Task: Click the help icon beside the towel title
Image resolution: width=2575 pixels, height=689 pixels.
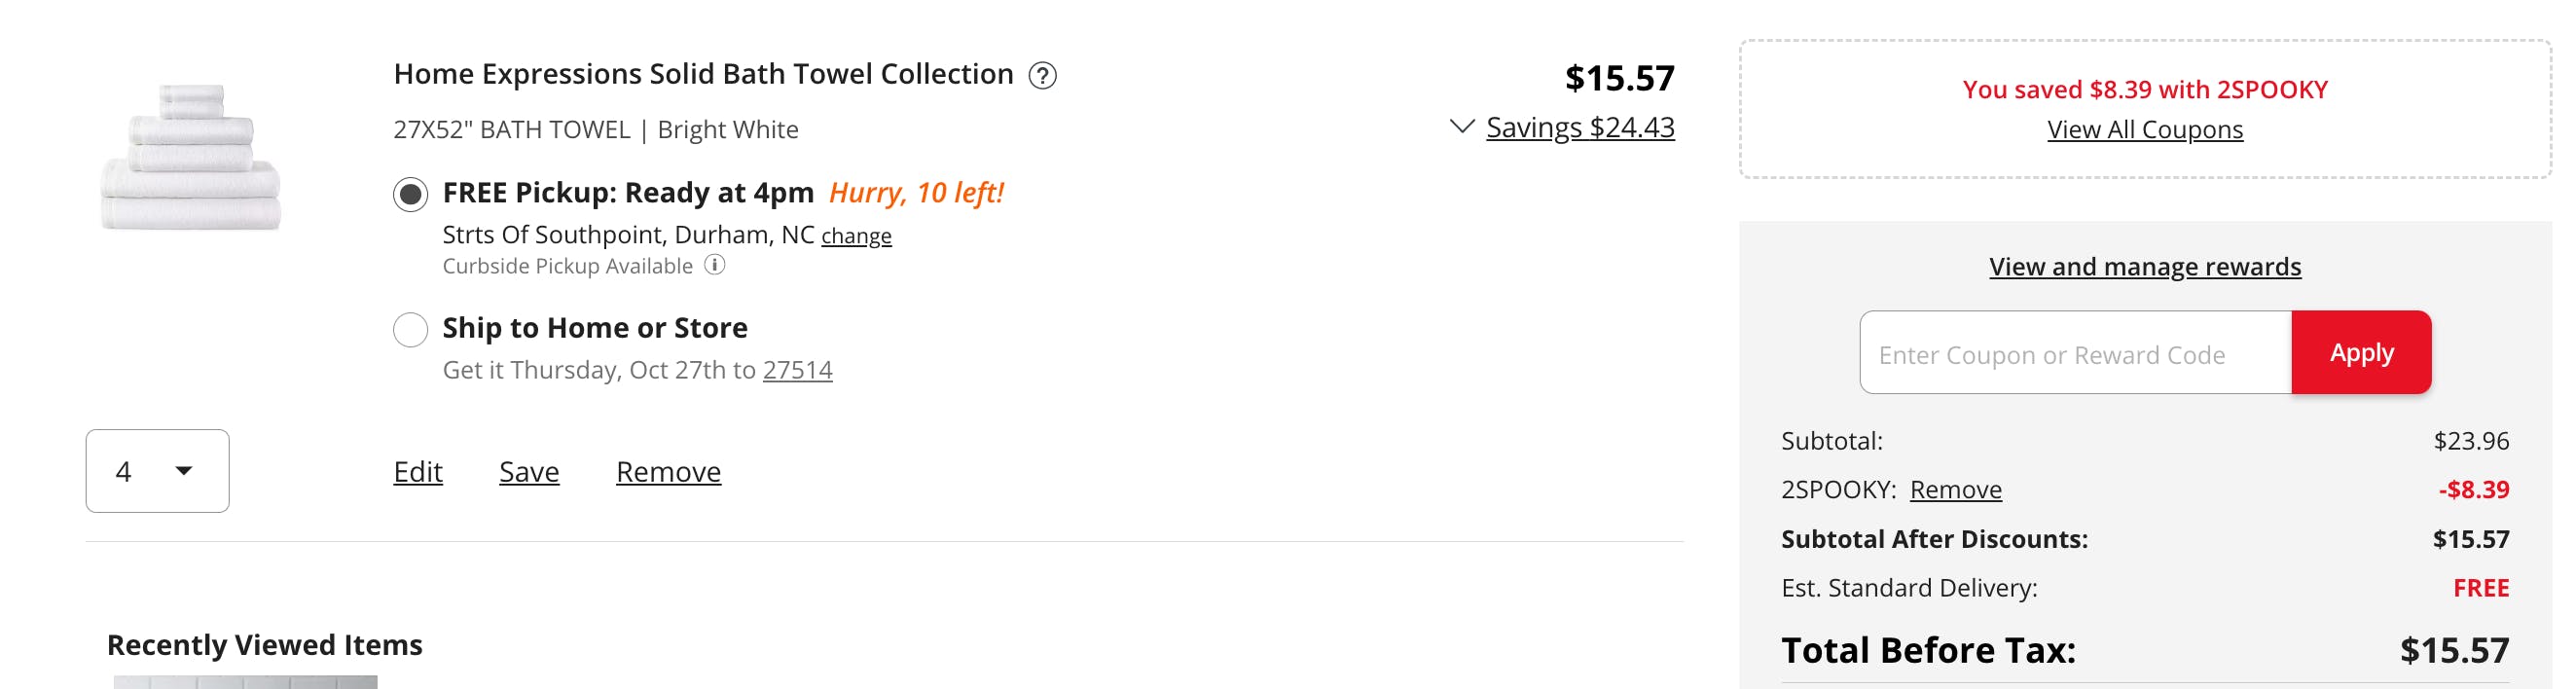Action: click(x=1041, y=76)
